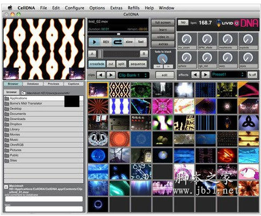Go to next clip bank arrow

click(x=111, y=75)
